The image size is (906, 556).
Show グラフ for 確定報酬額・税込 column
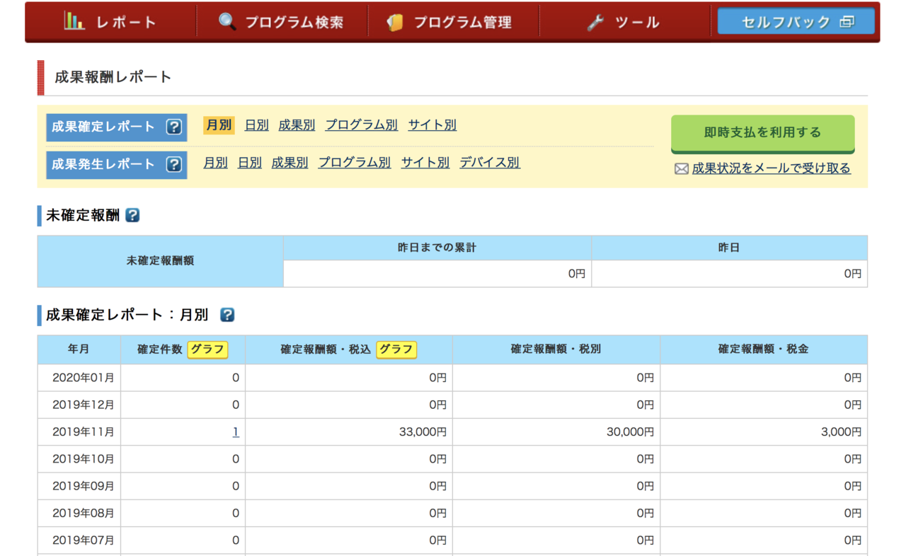click(x=396, y=349)
